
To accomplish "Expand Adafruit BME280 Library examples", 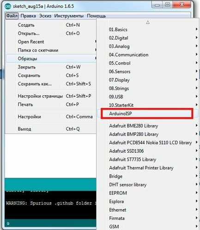I will pos(148,126).
